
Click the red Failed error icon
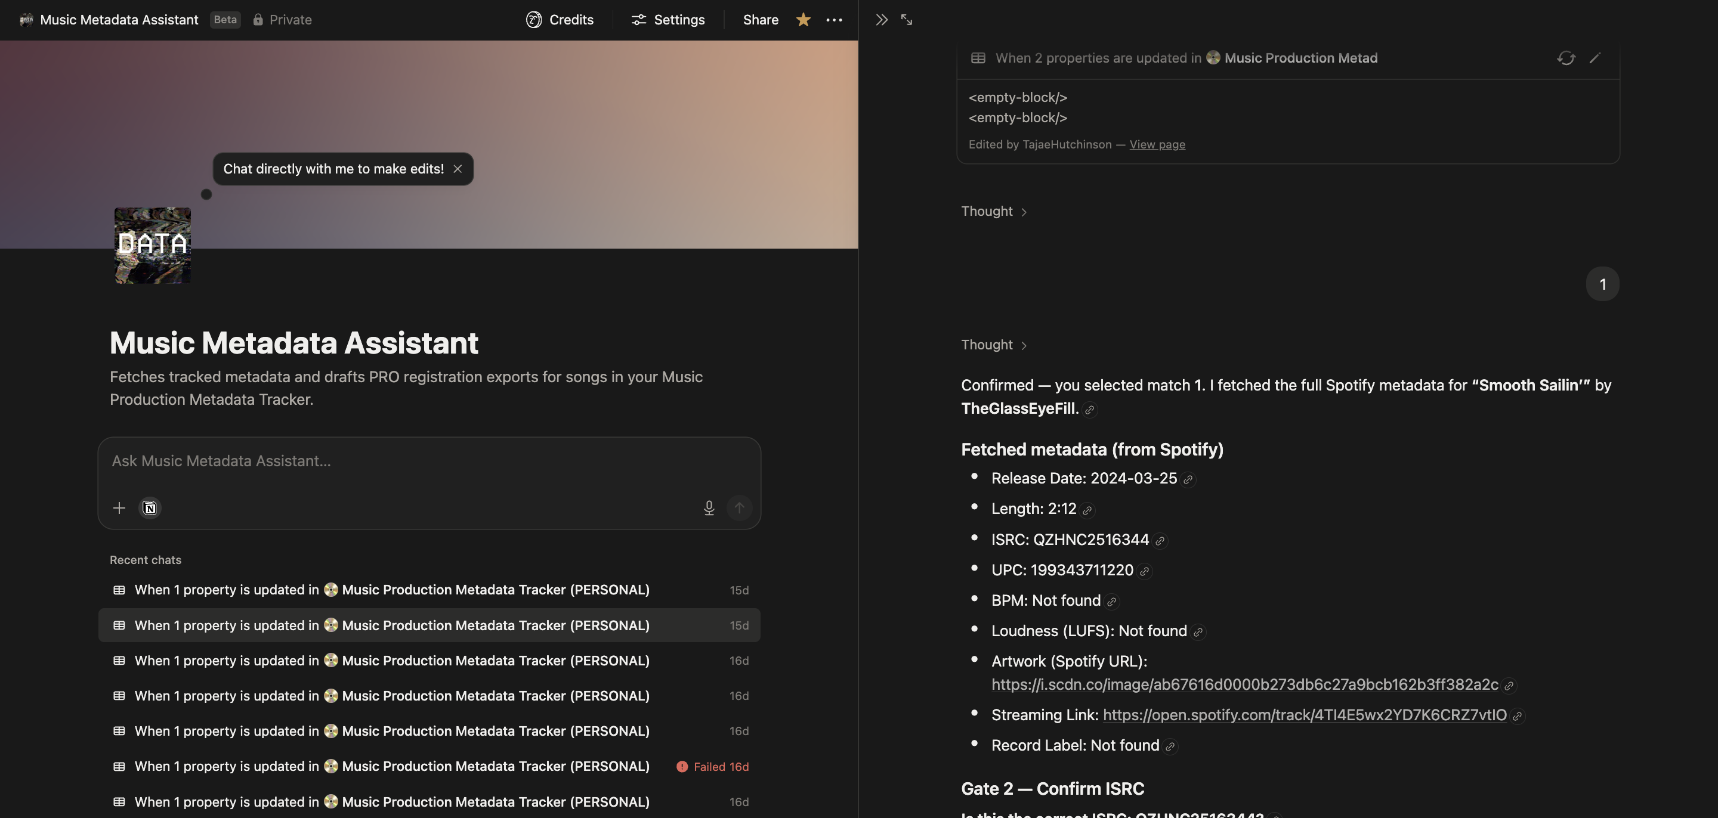click(682, 767)
